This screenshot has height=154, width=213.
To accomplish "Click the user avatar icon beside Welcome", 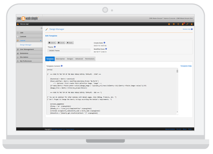I will click(x=18, y=24).
